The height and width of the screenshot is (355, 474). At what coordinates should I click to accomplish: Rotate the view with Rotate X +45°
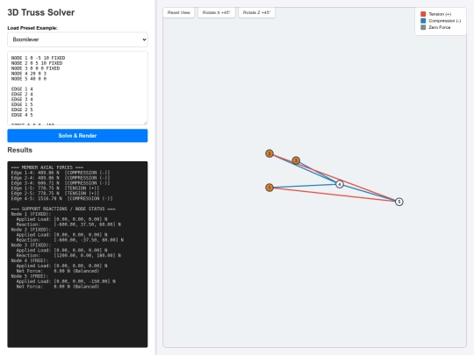click(x=217, y=12)
